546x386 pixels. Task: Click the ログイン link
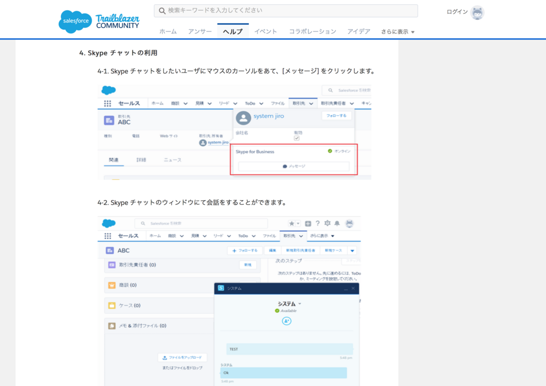click(x=457, y=12)
